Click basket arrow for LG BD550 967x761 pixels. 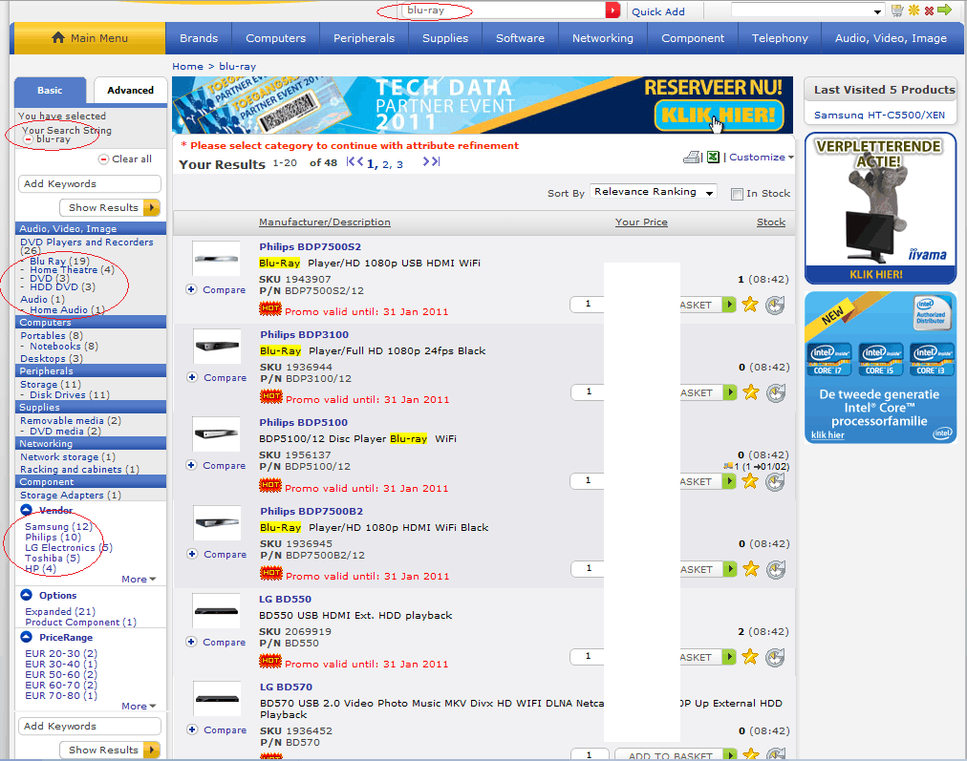click(730, 657)
